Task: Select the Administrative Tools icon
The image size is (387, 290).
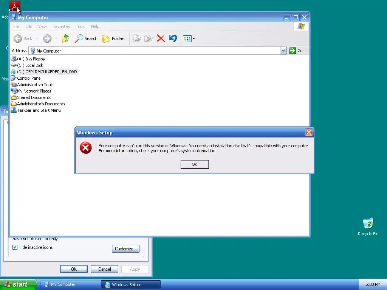Action: pos(14,85)
